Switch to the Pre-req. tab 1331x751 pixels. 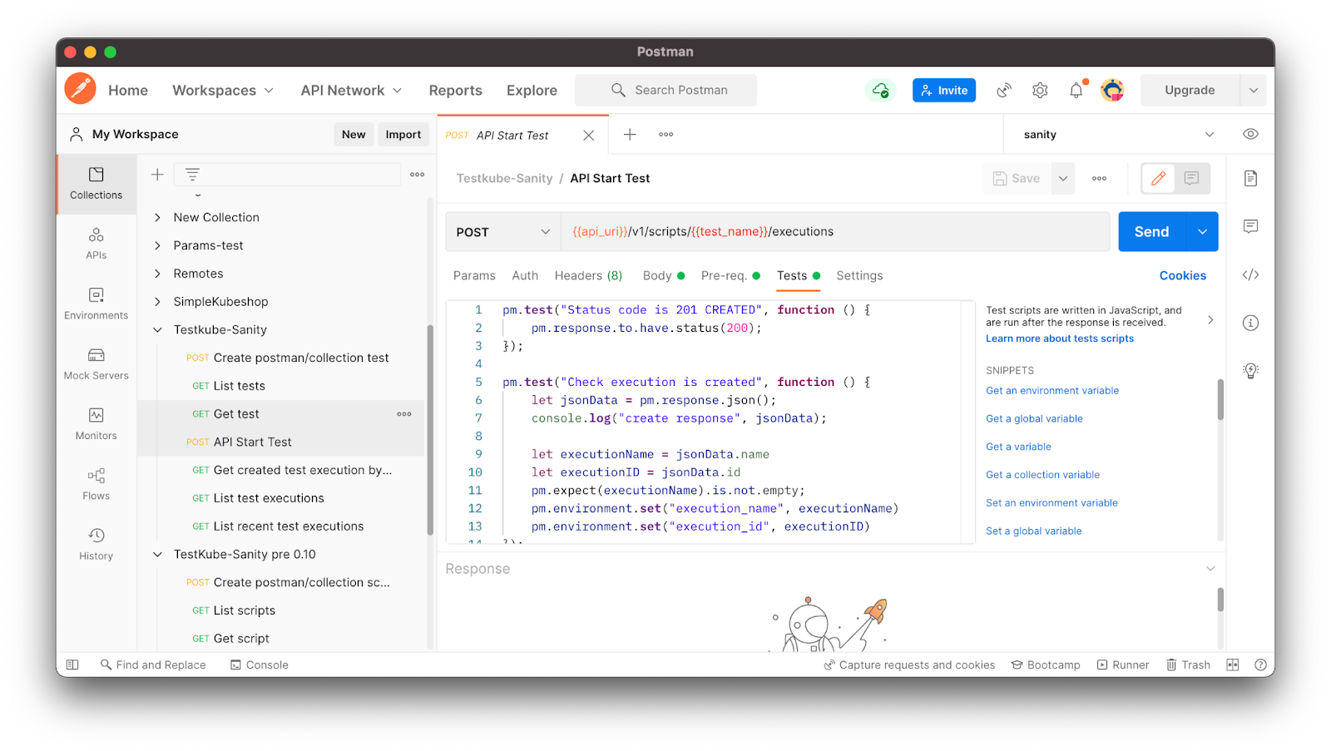click(730, 276)
